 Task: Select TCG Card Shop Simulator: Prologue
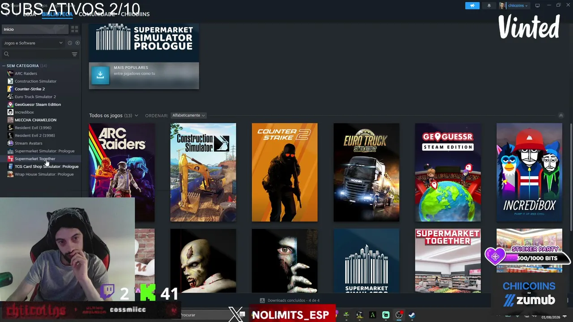[x=47, y=166]
